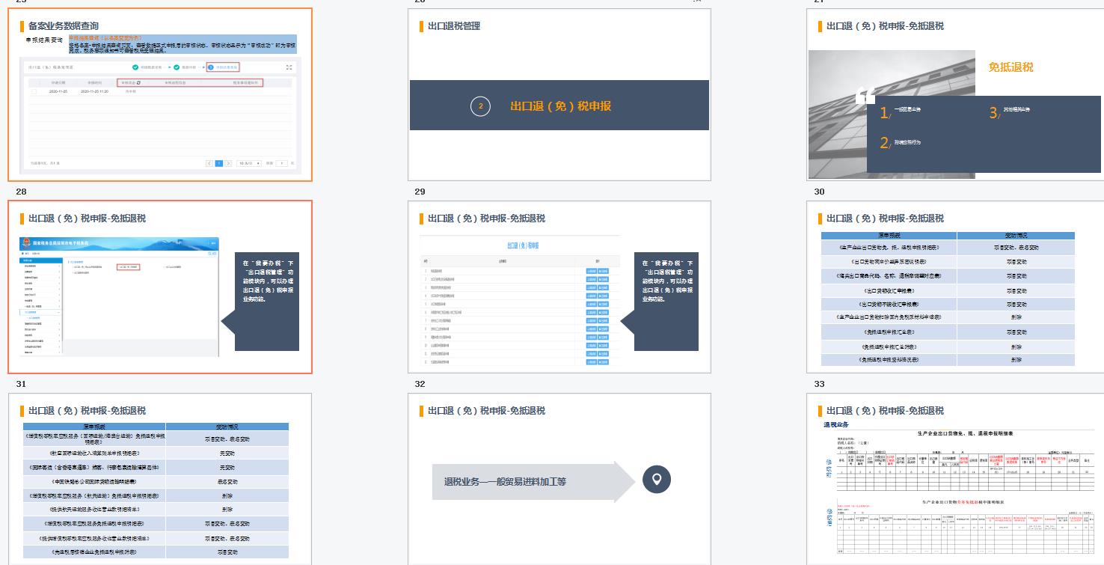Tick the checkbox in the 2020-11-25 row
Image resolution: width=1104 pixels, height=565 pixels.
point(34,91)
